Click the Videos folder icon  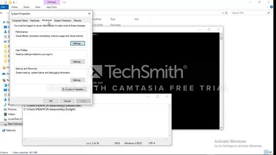6,114
